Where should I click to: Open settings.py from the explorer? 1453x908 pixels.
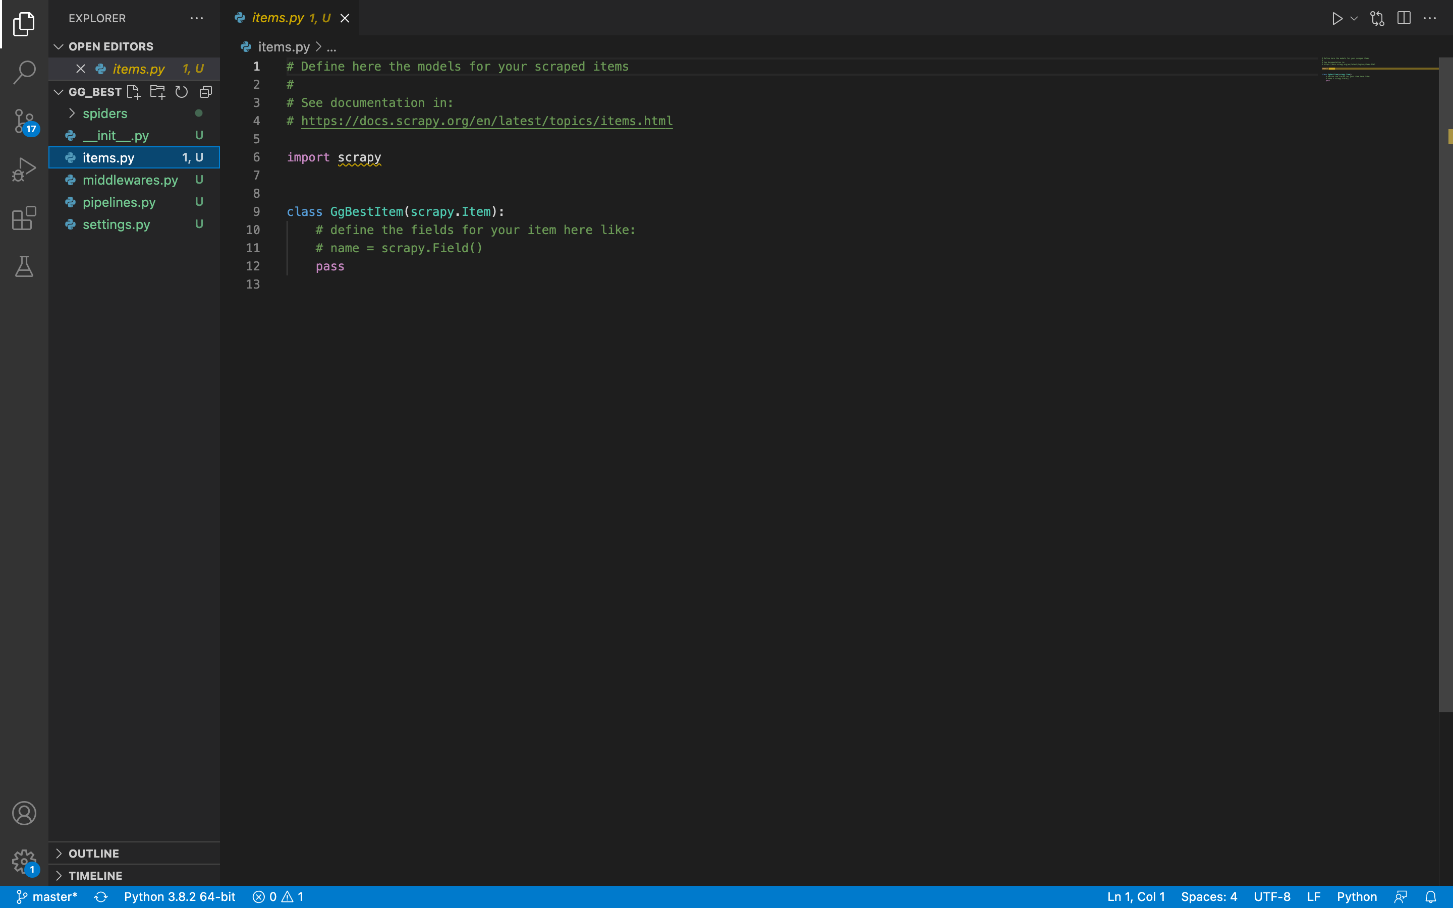pyautogui.click(x=134, y=224)
